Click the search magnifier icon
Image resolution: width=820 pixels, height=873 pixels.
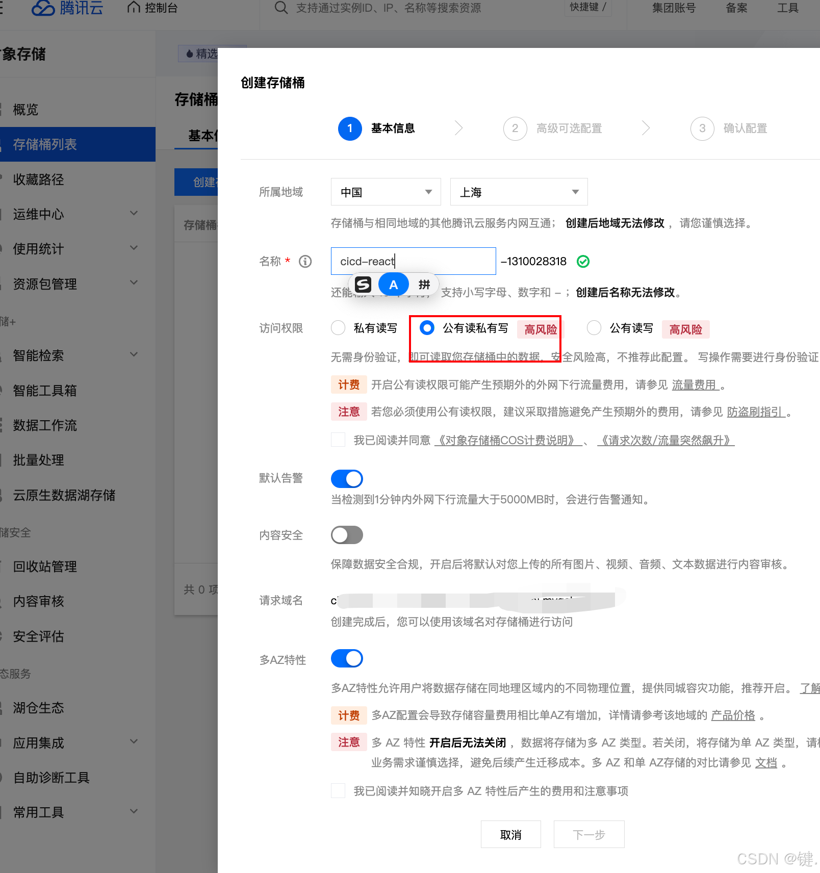(x=280, y=8)
